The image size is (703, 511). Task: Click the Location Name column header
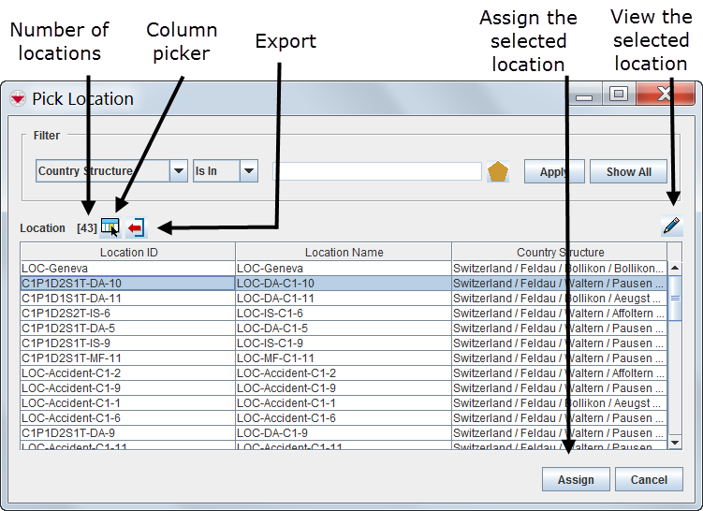tap(344, 252)
